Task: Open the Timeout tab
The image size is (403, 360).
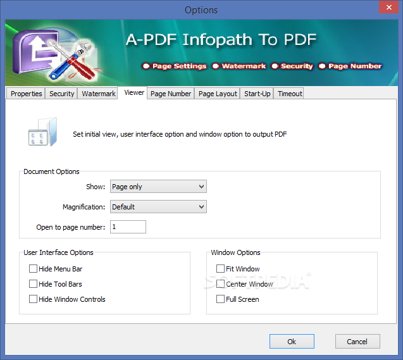Action: pyautogui.click(x=289, y=94)
